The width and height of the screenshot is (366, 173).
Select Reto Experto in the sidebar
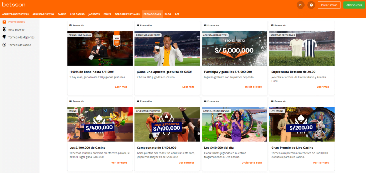point(16,30)
